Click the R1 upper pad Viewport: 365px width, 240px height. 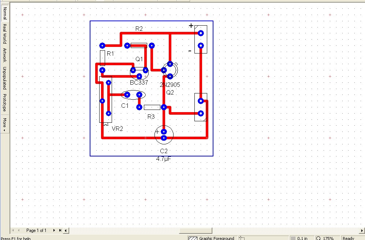(x=102, y=45)
